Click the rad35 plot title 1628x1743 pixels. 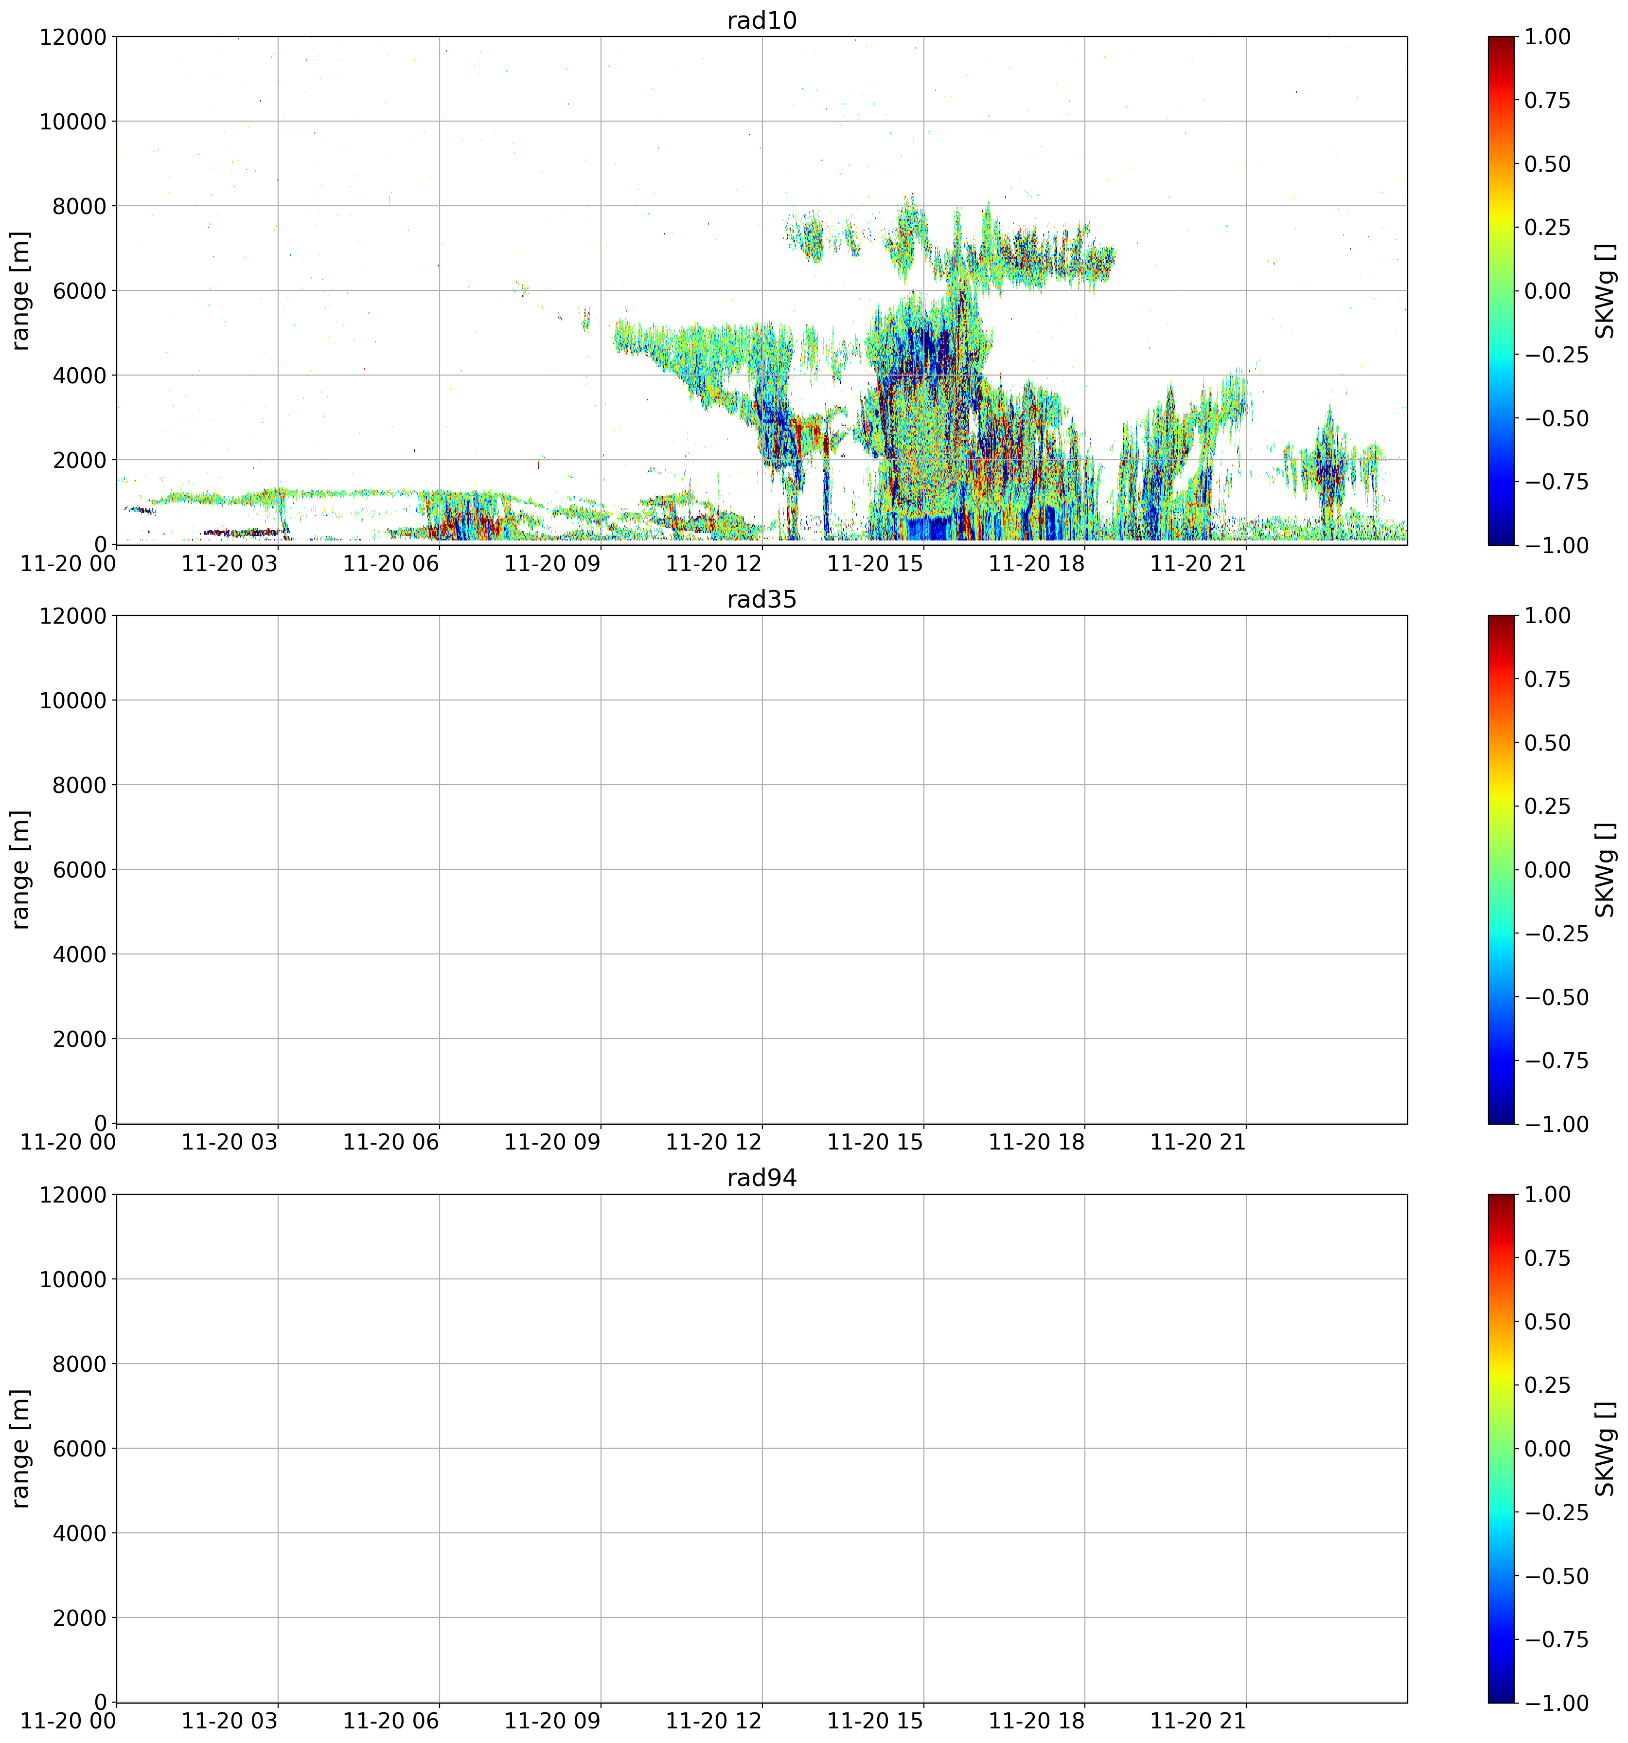point(761,600)
